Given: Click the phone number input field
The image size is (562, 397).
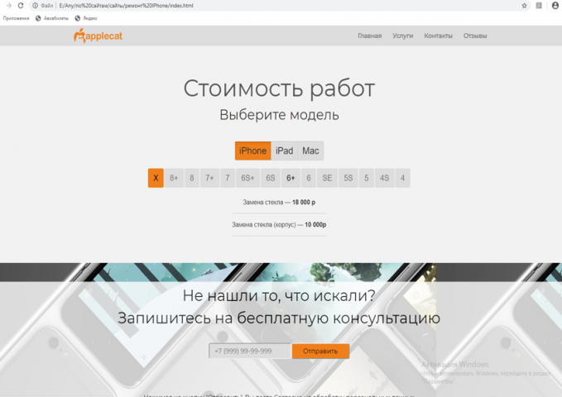Looking at the screenshot, I should 250,352.
